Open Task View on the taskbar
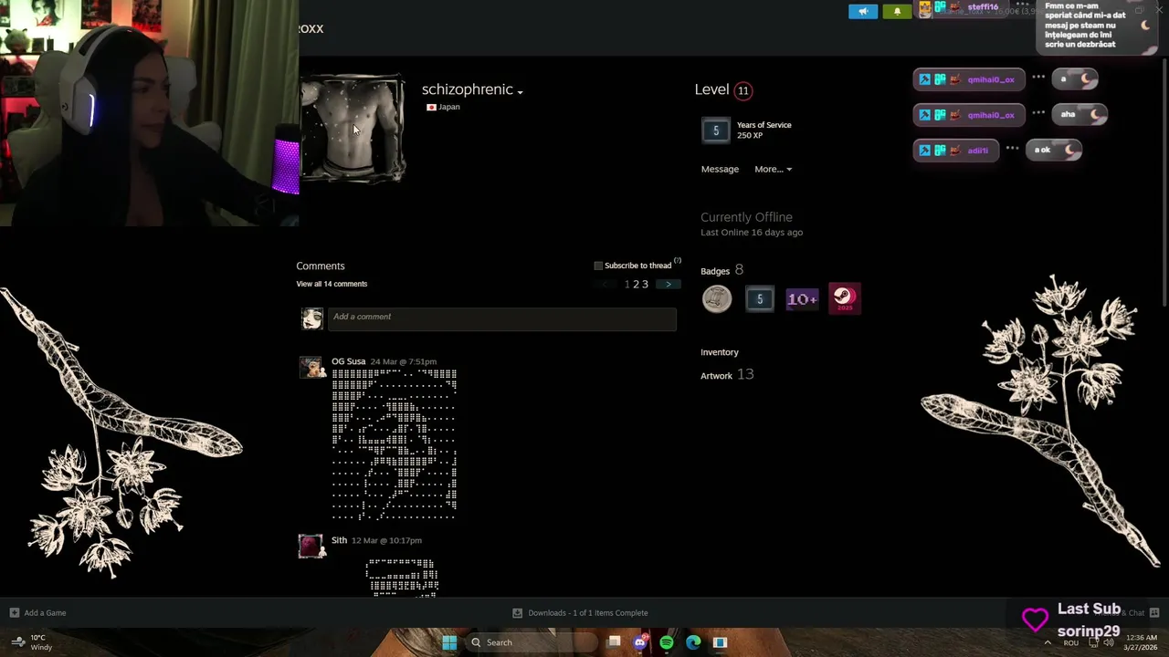Image resolution: width=1169 pixels, height=657 pixels. (614, 642)
